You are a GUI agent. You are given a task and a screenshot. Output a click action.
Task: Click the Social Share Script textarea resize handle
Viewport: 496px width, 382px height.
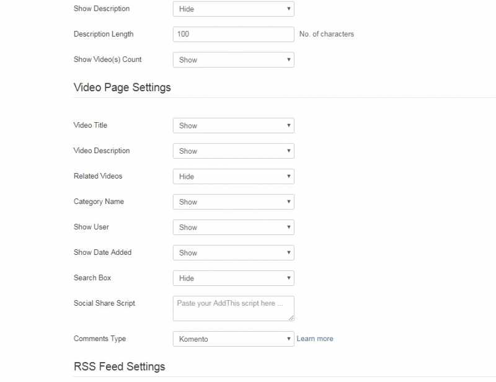coord(291,318)
